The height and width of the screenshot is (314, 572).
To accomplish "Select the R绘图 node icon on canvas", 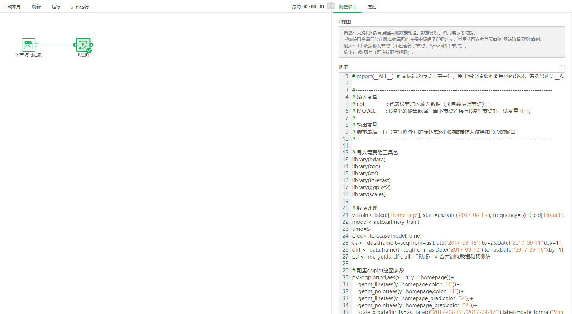I will pyautogui.click(x=83, y=45).
